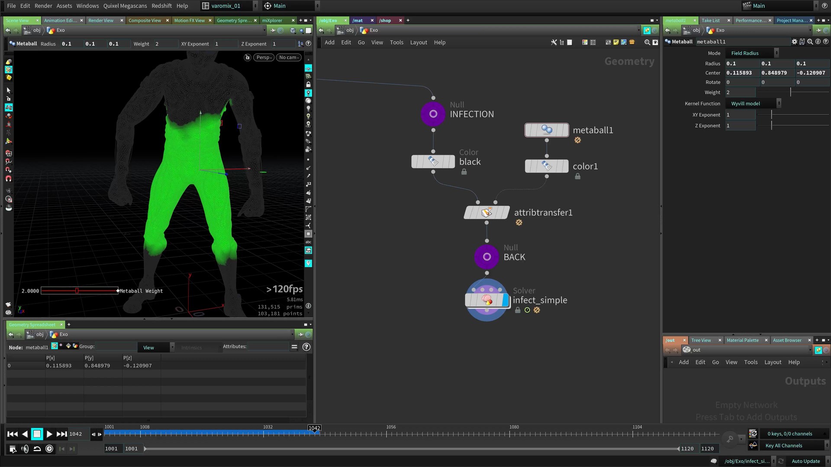Open the Persp camera menu in viewport
The height and width of the screenshot is (467, 831).
click(264, 57)
